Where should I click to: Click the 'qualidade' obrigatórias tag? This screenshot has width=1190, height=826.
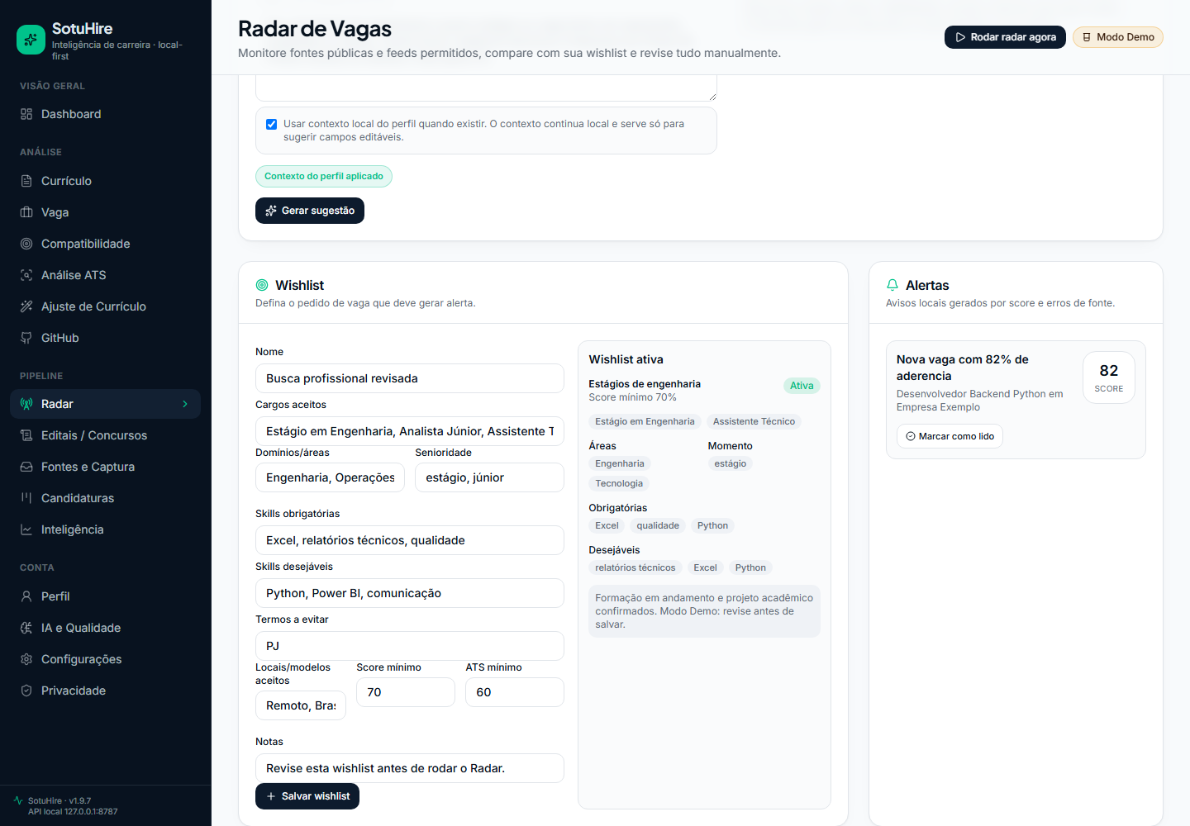point(658,525)
